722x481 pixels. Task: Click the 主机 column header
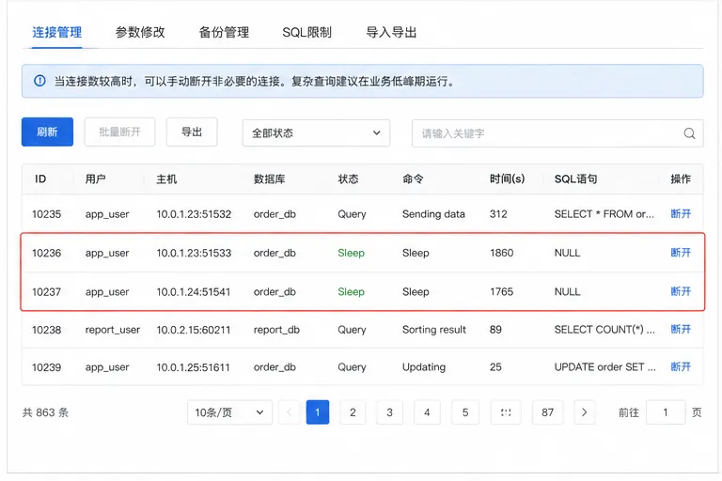tap(166, 178)
